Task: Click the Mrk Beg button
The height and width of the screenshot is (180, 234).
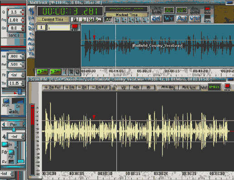Action: pos(168,87)
